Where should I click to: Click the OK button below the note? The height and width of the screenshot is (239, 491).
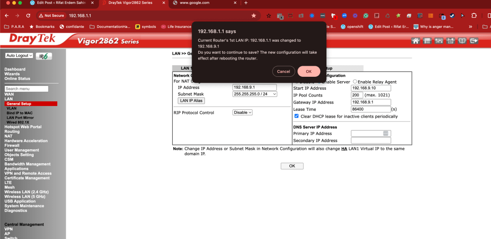292,166
